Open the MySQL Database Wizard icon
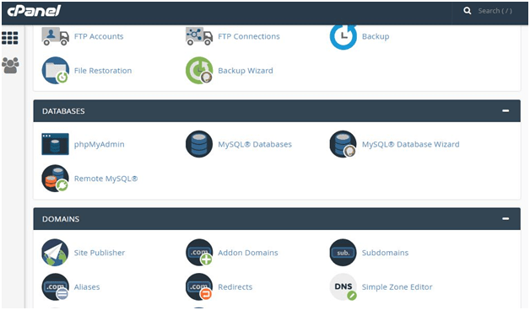Screen dimensions: 530x310 point(343,144)
